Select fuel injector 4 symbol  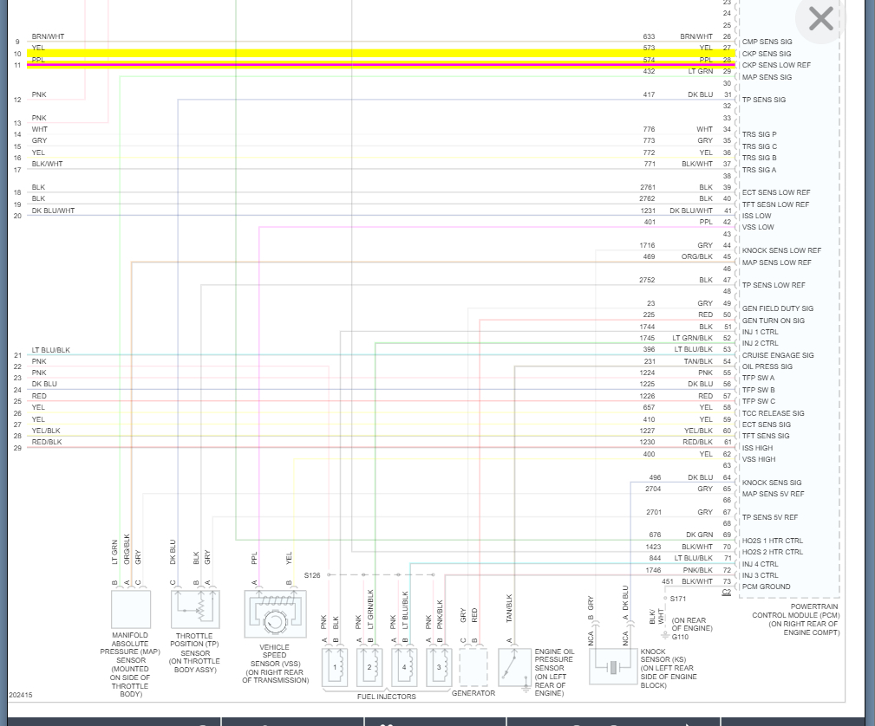pyautogui.click(x=404, y=667)
